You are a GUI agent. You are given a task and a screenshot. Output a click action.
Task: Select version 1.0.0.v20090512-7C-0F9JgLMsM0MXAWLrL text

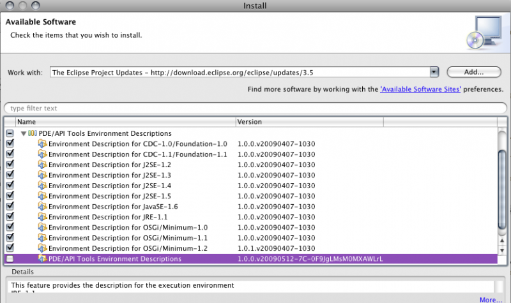[310, 259]
